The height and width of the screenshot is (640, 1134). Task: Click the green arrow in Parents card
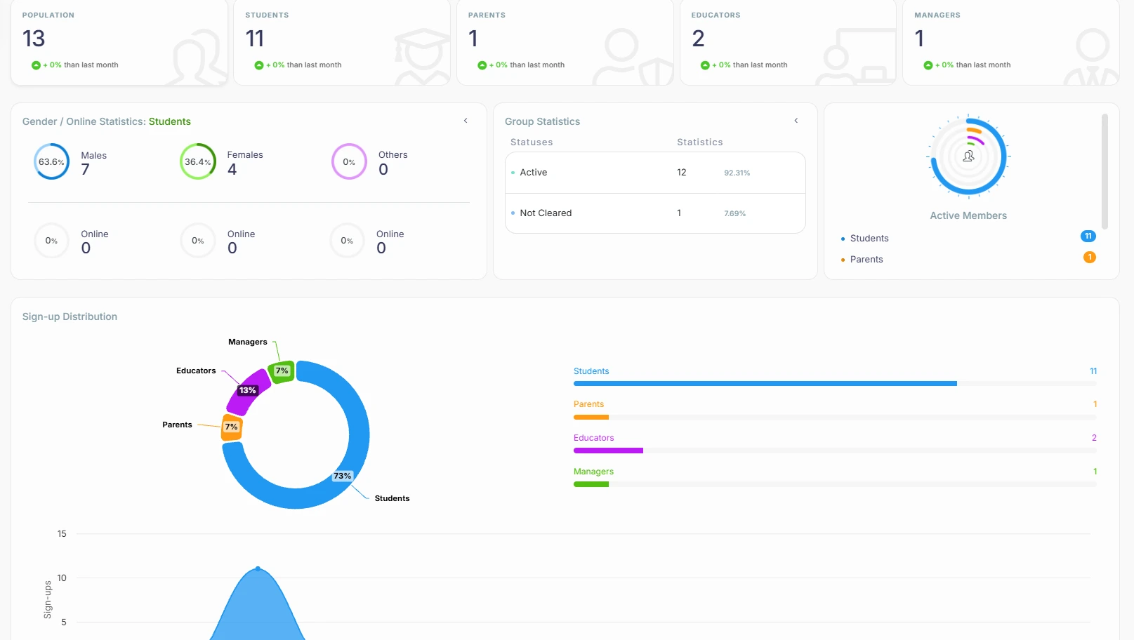482,65
